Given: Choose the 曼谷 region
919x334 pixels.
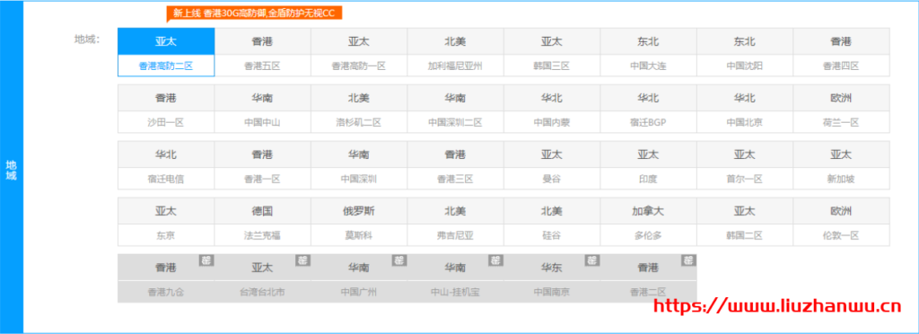Looking at the screenshot, I should click(552, 165).
